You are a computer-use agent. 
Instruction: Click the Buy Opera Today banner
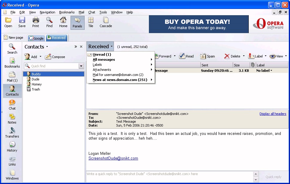pos(199,24)
